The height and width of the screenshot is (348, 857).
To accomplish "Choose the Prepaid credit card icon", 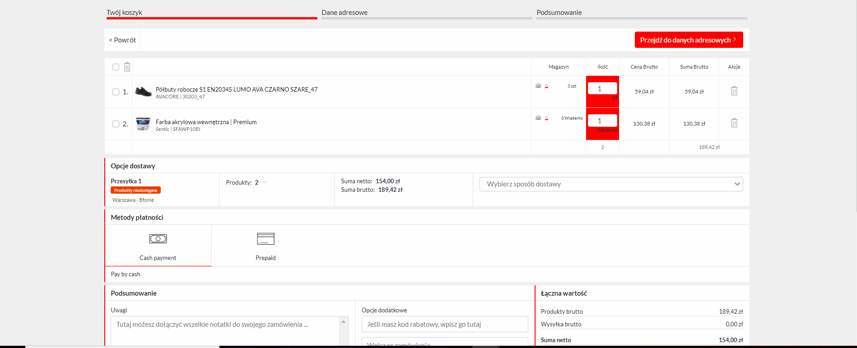I will pyautogui.click(x=265, y=239).
